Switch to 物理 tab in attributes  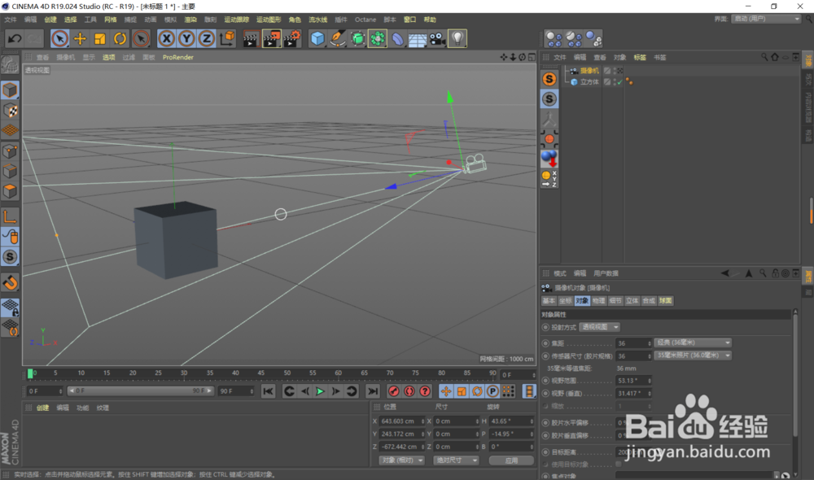point(598,301)
